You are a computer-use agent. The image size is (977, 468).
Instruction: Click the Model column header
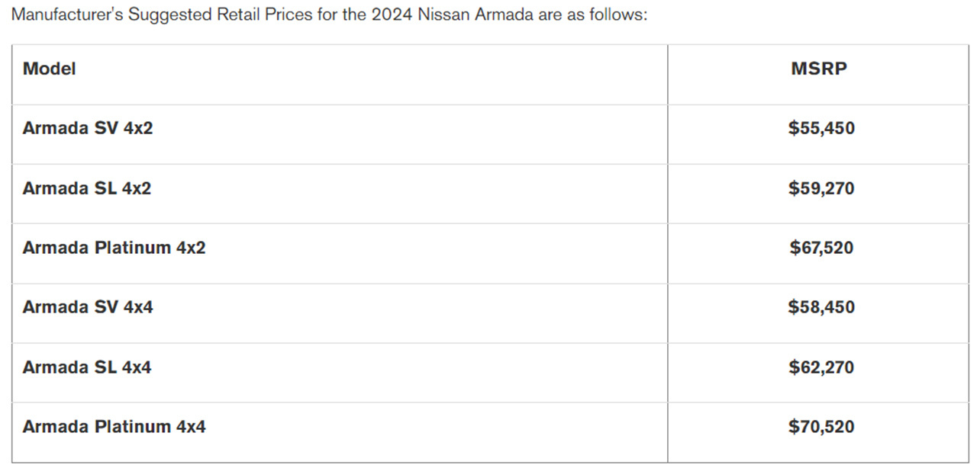coord(50,69)
